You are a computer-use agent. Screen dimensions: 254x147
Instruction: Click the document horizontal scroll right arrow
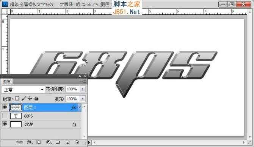(x=244, y=142)
